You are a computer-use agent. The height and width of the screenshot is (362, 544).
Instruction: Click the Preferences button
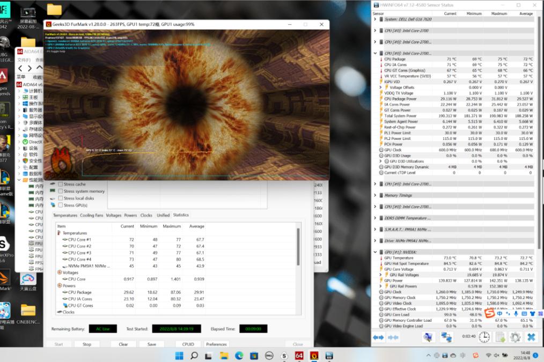coord(216,344)
